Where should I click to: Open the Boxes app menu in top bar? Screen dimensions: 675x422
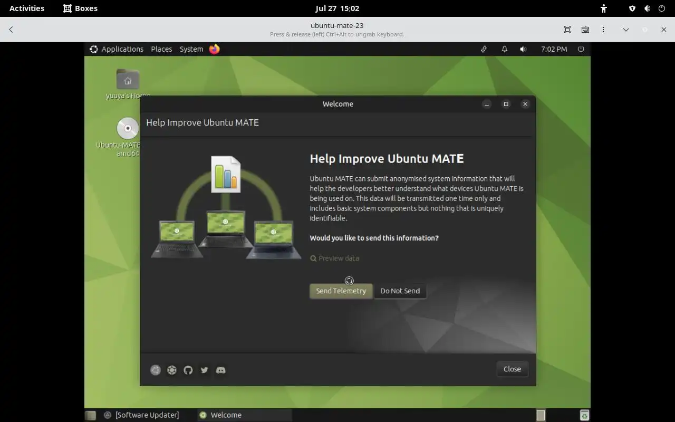click(81, 8)
